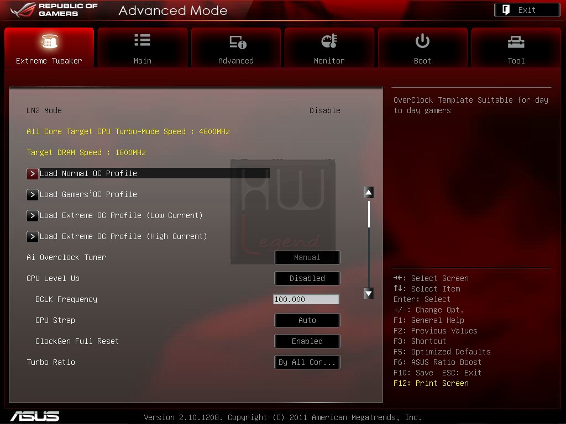Screen dimensions: 566x424
Task: Click the Advanced Mode title text
Action: [x=173, y=10]
